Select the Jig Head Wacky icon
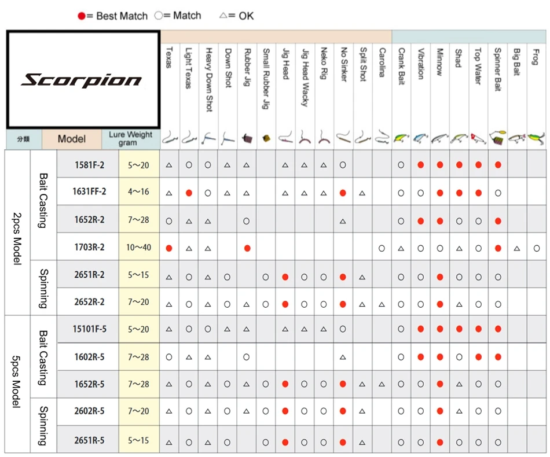Screen dimensions: 550x457 305,138
